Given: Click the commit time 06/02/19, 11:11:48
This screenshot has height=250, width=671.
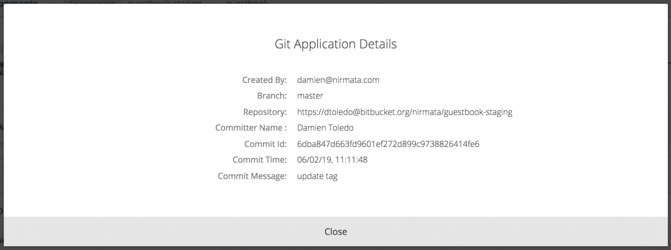Looking at the screenshot, I should [332, 160].
